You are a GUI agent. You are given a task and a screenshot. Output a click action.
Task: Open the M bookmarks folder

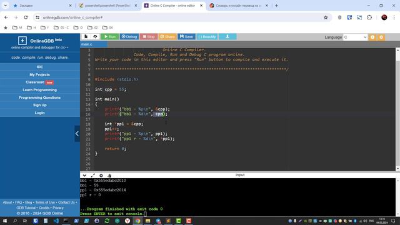pos(17,27)
